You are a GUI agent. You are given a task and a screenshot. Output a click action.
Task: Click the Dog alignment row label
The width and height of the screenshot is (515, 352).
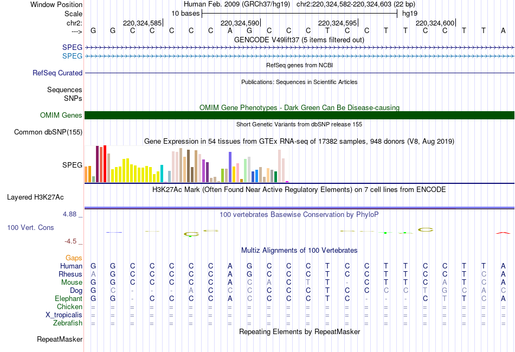(76, 291)
